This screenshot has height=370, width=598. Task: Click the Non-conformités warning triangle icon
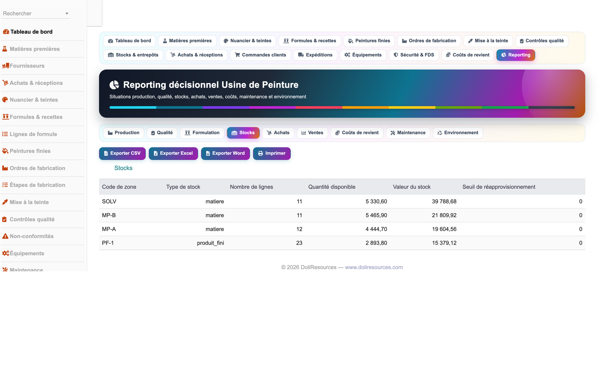click(x=5, y=236)
